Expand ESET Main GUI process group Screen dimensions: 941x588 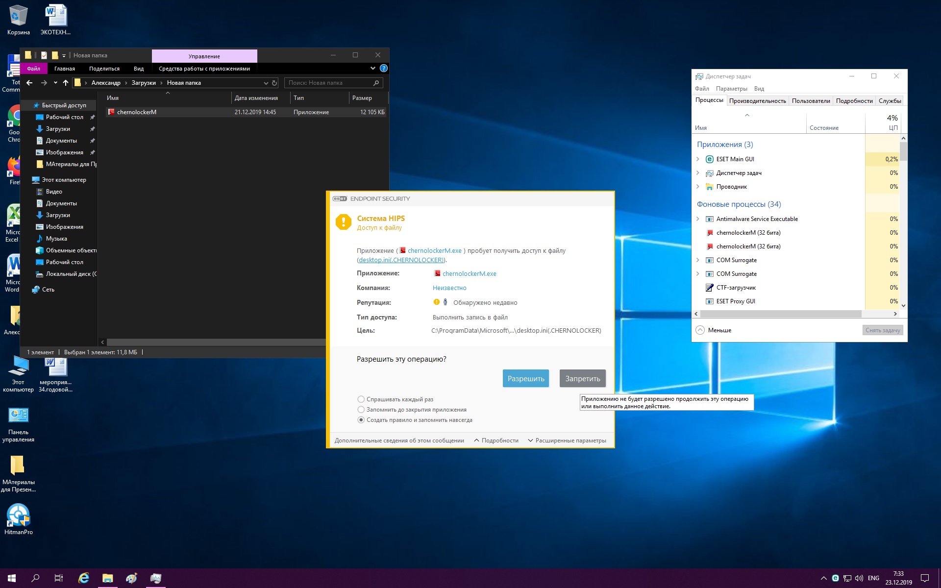tap(698, 159)
